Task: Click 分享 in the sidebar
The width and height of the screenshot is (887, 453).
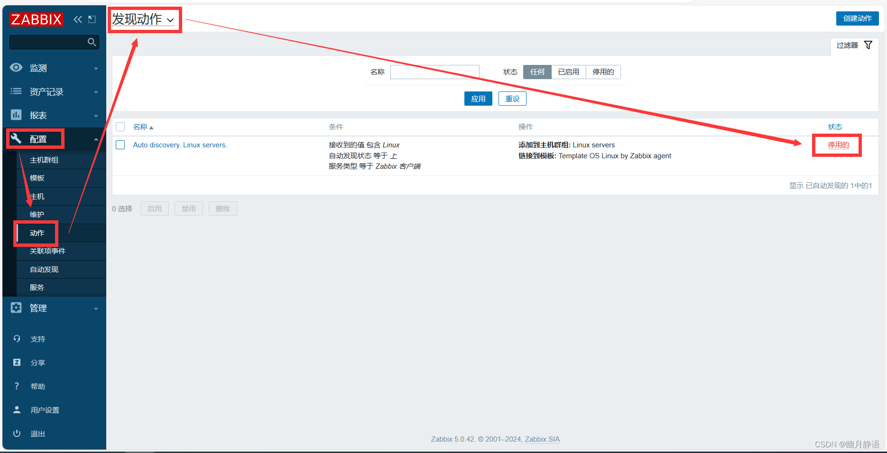Action: 38,363
